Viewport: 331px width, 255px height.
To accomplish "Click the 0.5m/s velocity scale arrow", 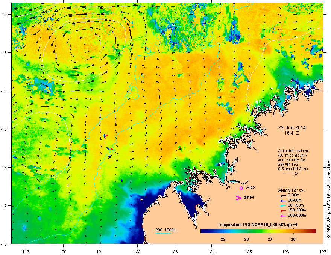I will (x=291, y=174).
